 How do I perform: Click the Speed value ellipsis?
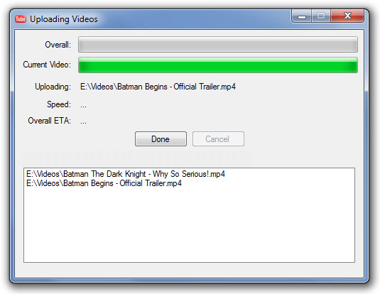tap(83, 106)
